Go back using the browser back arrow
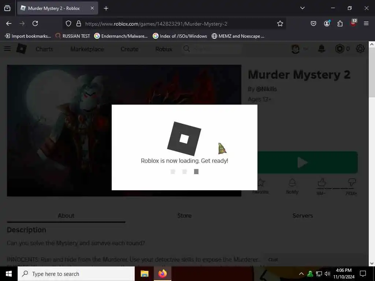This screenshot has height=281, width=375. 9,23
